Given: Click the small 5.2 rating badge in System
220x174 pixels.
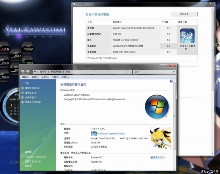Looking at the screenshot, I should (94, 134).
